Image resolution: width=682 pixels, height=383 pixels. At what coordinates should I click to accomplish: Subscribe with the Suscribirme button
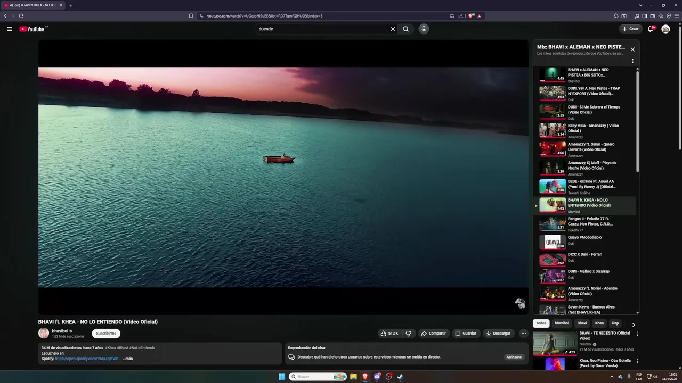click(106, 334)
